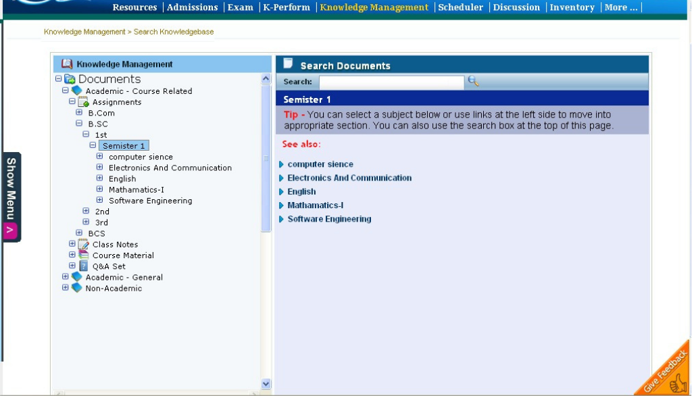The image size is (692, 396).
Task: Open the Knowledge Management menu
Action: (x=374, y=7)
